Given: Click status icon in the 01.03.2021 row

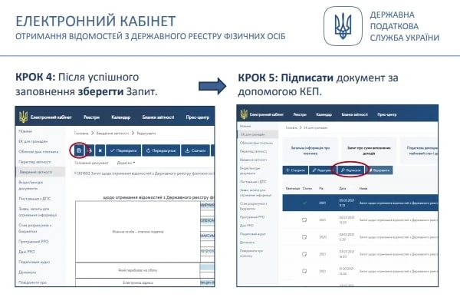Looking at the screenshot, I should [x=304, y=271].
